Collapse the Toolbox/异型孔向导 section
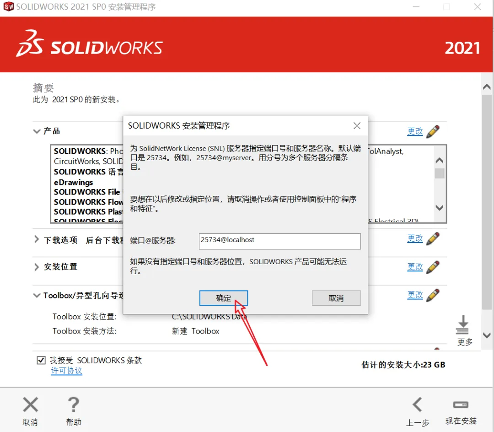The image size is (494, 432). pyautogui.click(x=37, y=295)
